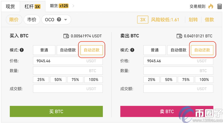Click the buy mode info icon

pyautogui.click(x=22, y=50)
